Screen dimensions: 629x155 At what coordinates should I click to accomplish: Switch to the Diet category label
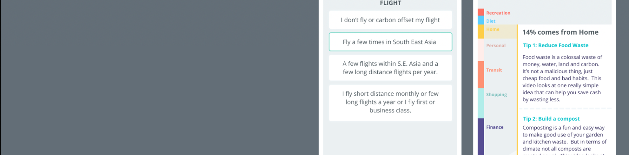pyautogui.click(x=491, y=21)
